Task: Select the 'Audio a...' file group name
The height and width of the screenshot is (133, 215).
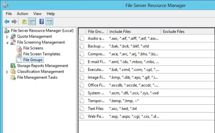Action: click(x=96, y=38)
